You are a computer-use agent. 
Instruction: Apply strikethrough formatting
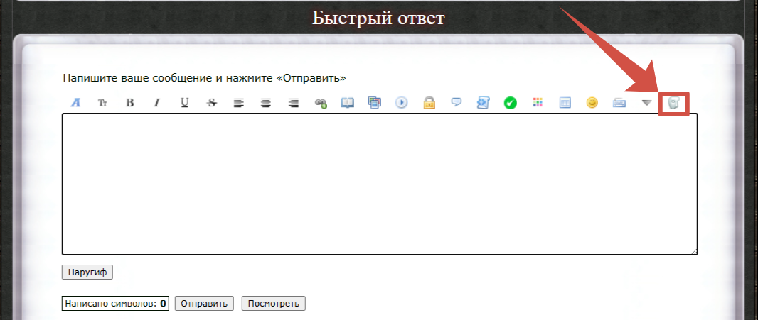211,103
